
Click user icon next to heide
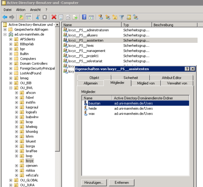tap(85, 108)
